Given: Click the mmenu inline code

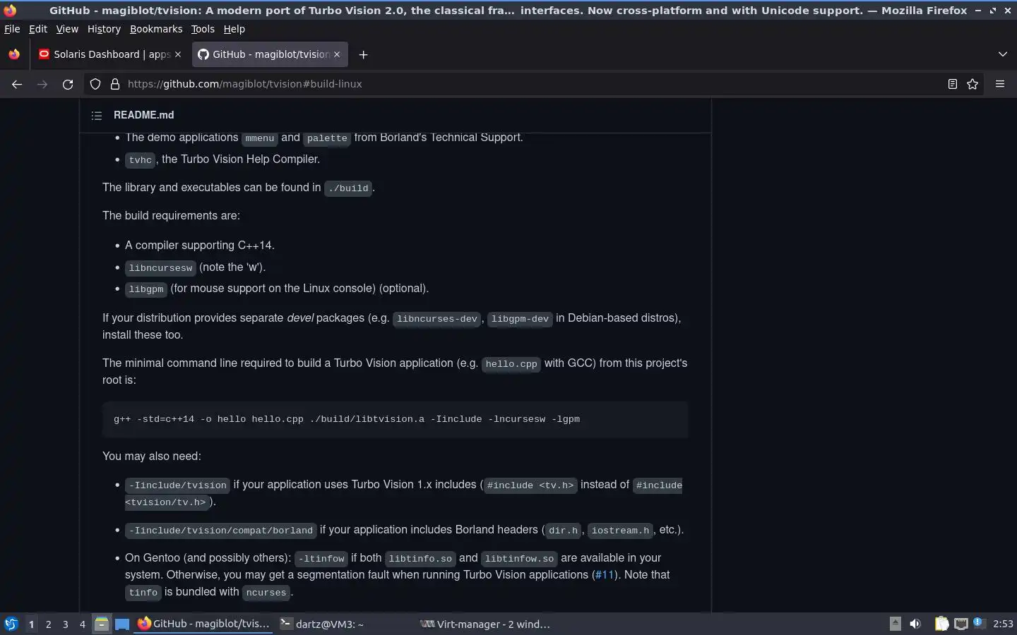Looking at the screenshot, I should [x=259, y=138].
